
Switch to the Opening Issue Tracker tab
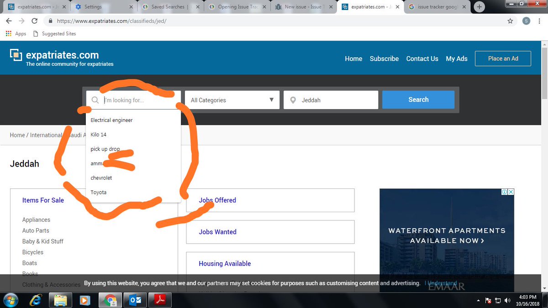point(237,7)
